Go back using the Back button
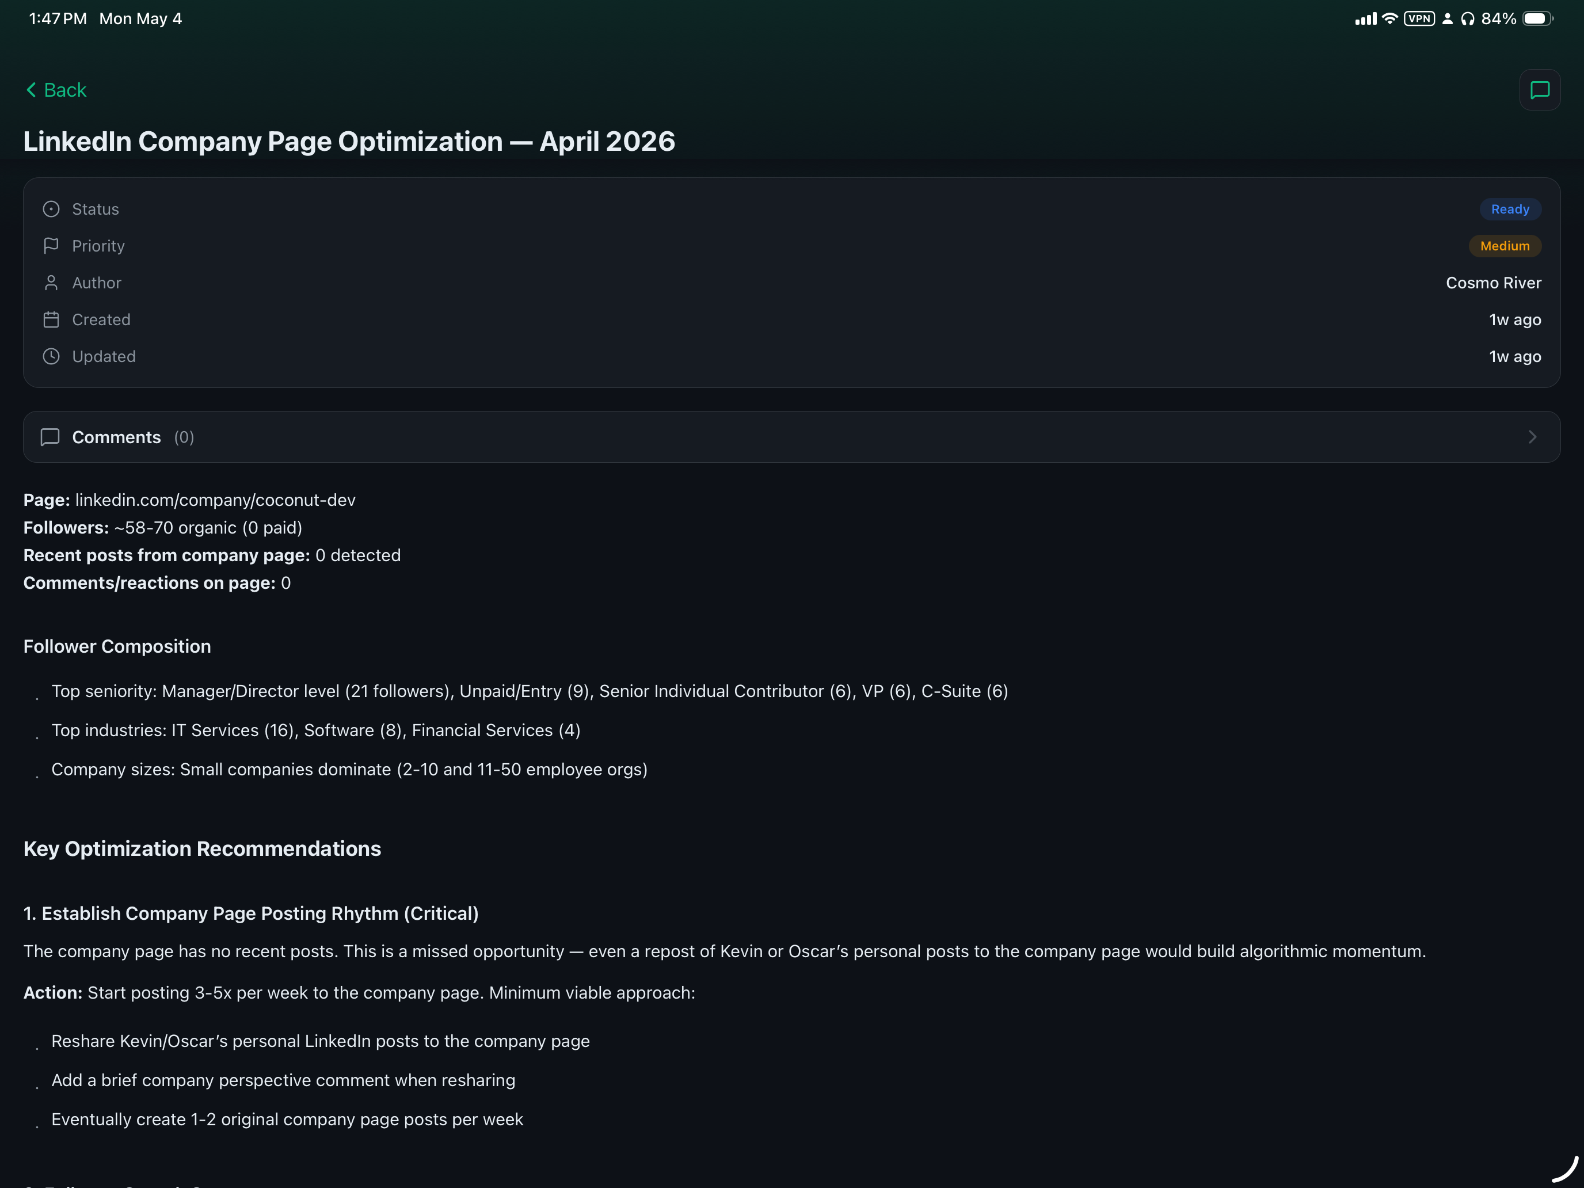This screenshot has width=1584, height=1188. 56,90
